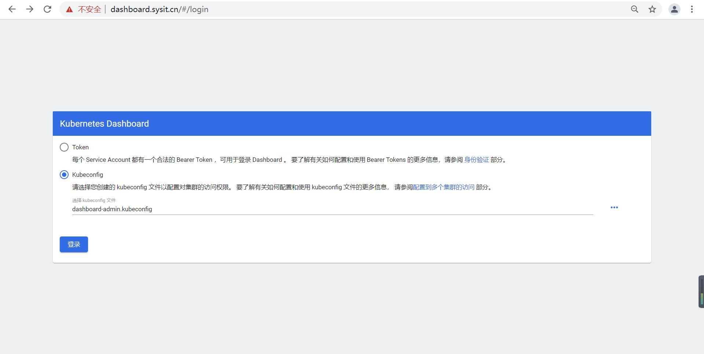This screenshot has width=704, height=354.
Task: Enable Token login instead of Kubeconfig
Action: click(64, 147)
